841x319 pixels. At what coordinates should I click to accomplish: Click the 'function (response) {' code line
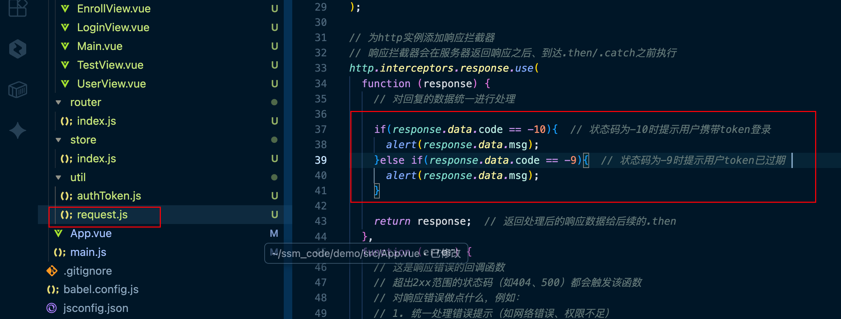tap(426, 84)
